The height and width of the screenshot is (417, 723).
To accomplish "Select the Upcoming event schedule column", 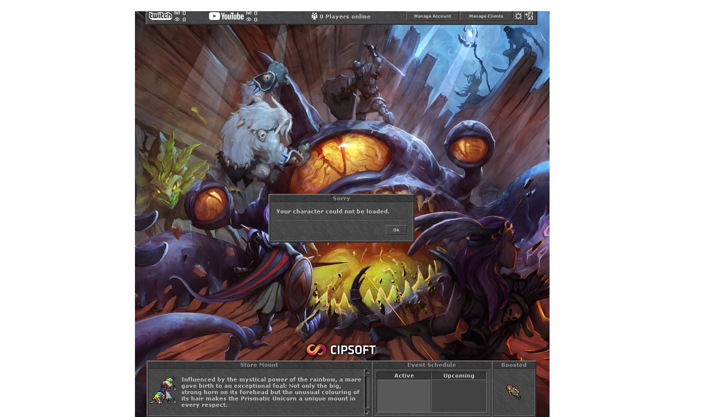I will pyautogui.click(x=459, y=376).
